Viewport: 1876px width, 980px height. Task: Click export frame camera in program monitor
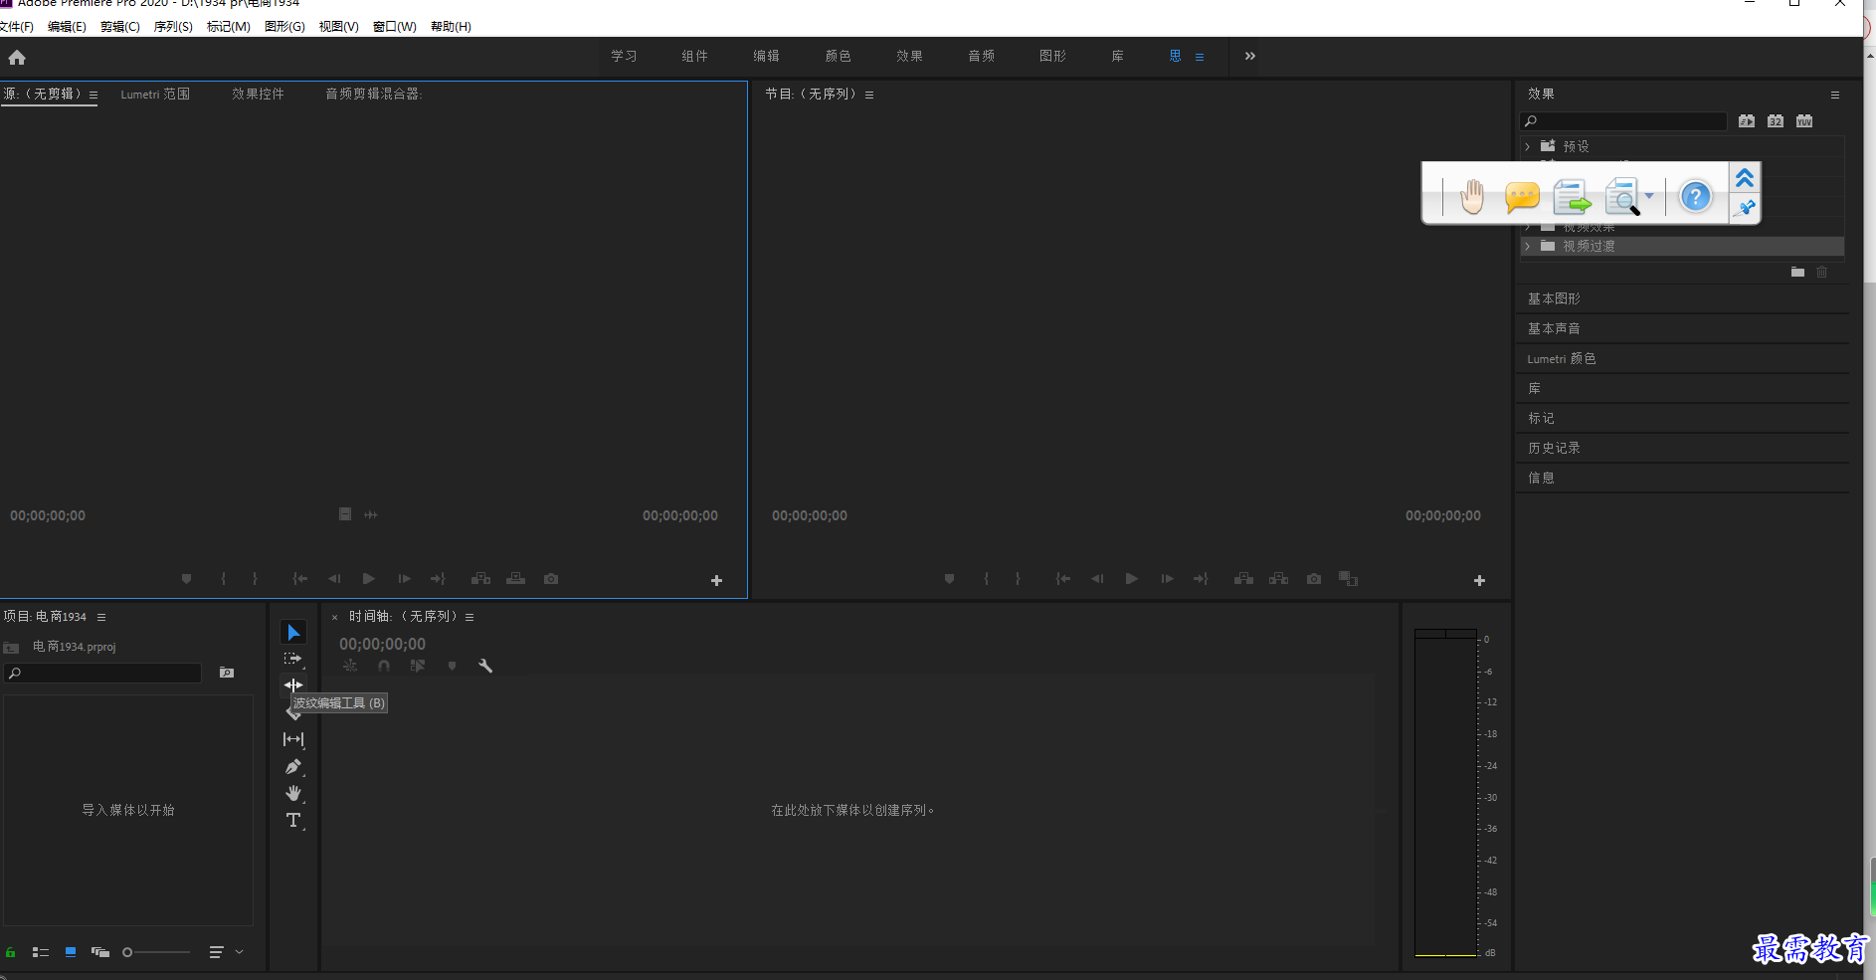pyautogui.click(x=1314, y=579)
